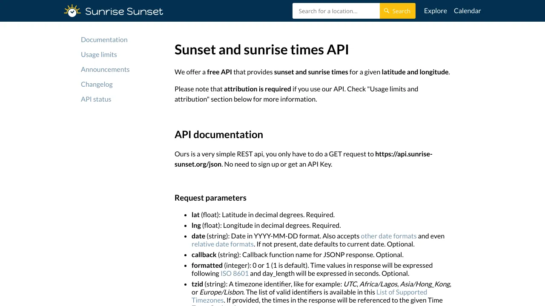This screenshot has width=545, height=306.
Task: Click the attribution is required bold text
Action: point(258,89)
